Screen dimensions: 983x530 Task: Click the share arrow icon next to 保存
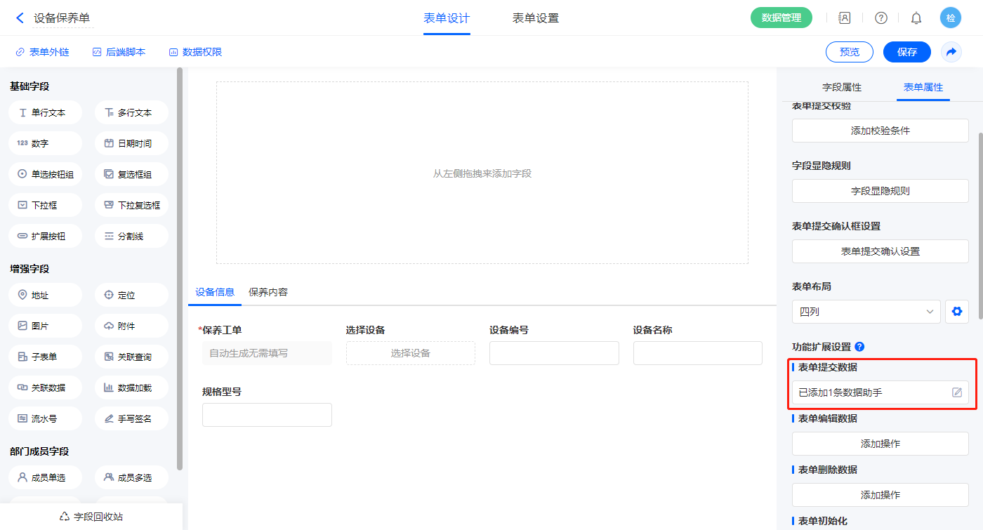pyautogui.click(x=951, y=52)
